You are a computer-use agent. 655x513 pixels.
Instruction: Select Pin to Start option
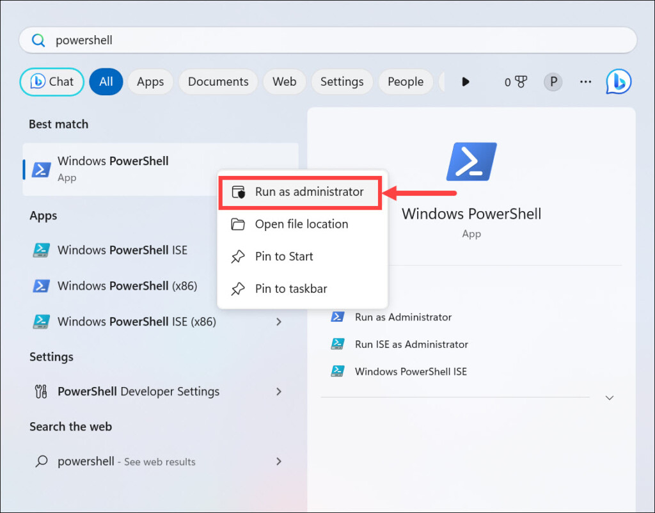[284, 256]
